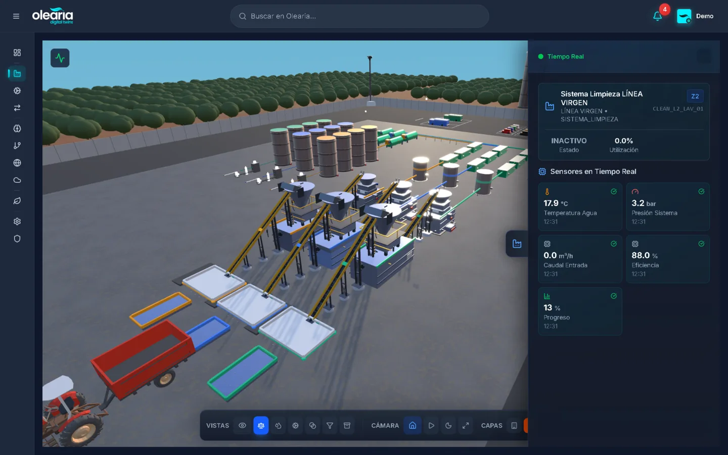Image resolution: width=728 pixels, height=455 pixels.
Task: Click the activity pulse icon on 3D view
Action: click(60, 58)
